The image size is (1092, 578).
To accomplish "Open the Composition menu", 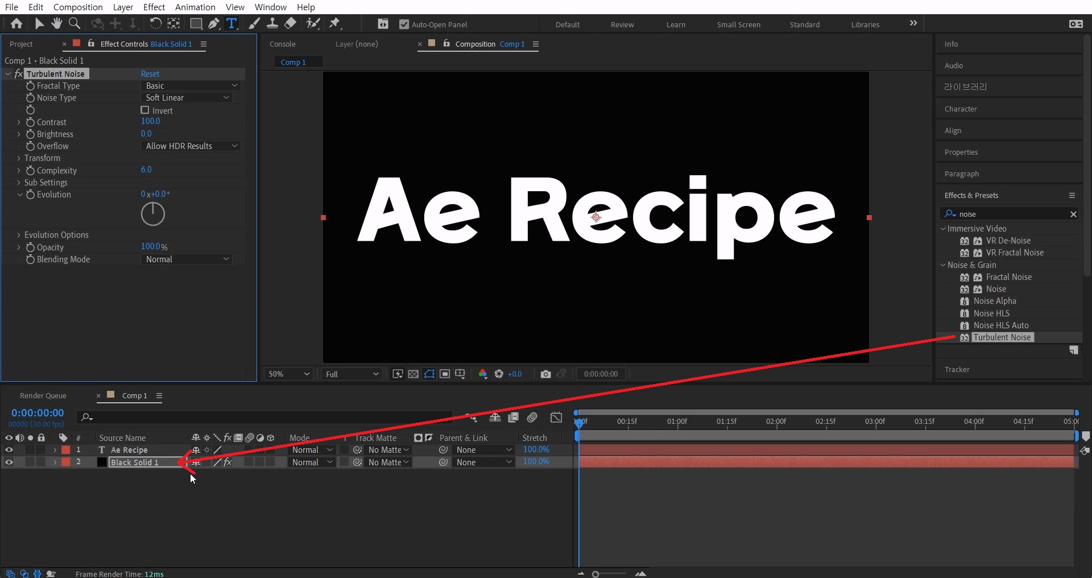I will [x=78, y=7].
